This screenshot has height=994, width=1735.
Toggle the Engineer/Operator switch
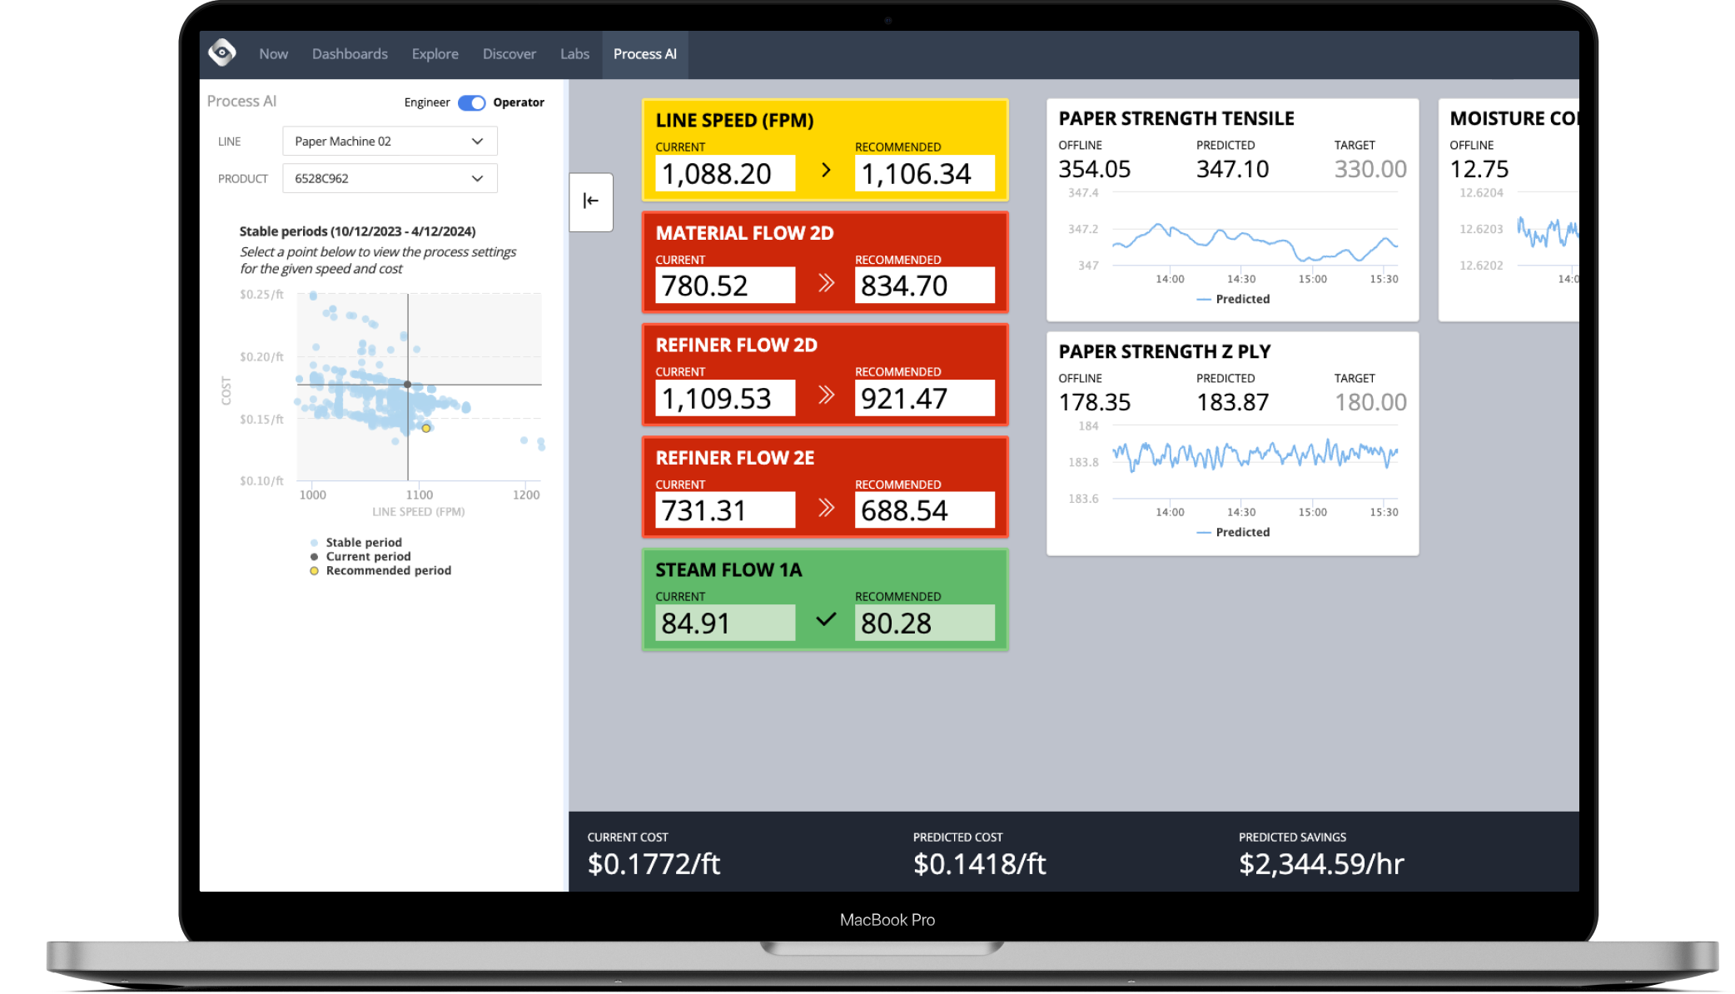[x=471, y=102]
